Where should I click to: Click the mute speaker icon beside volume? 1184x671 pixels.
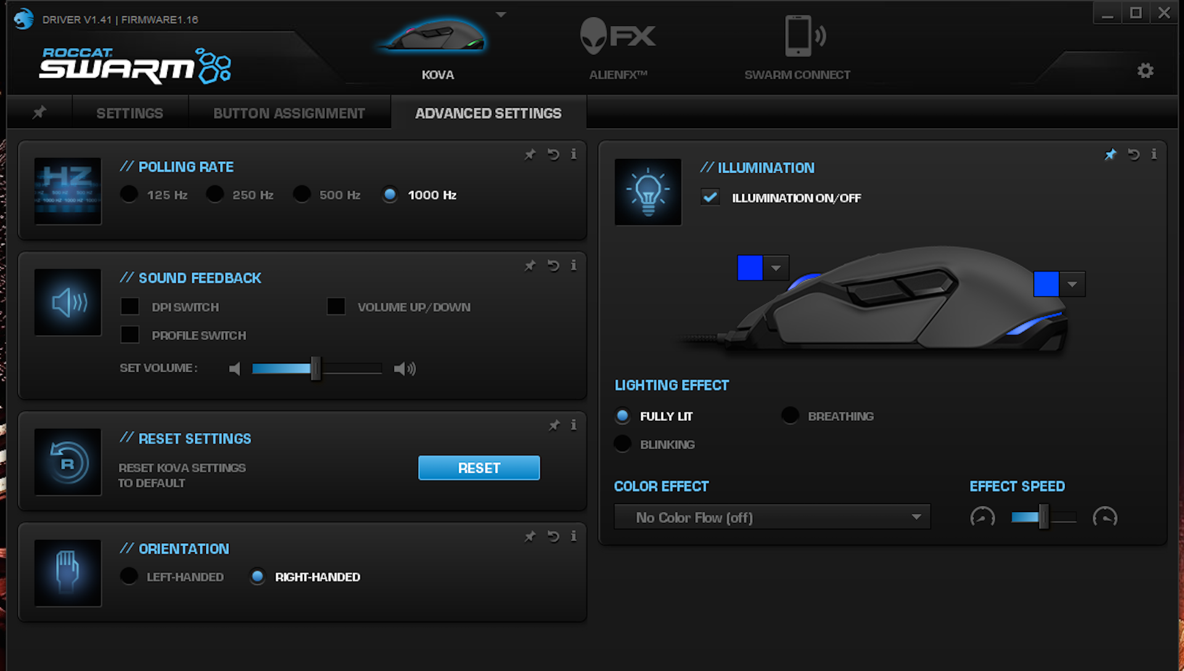234,369
